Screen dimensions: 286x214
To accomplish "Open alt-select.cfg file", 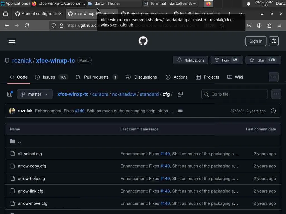I will [30, 154].
